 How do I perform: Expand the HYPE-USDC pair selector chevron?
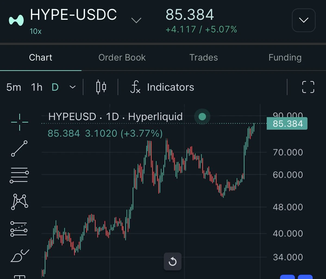click(136, 20)
